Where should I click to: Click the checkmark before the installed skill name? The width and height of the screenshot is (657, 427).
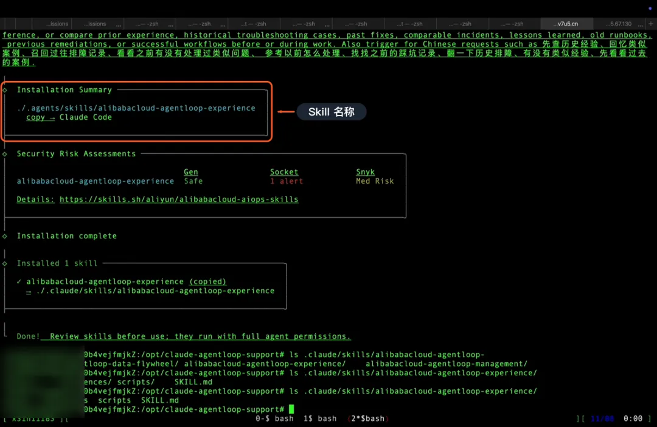pos(19,282)
